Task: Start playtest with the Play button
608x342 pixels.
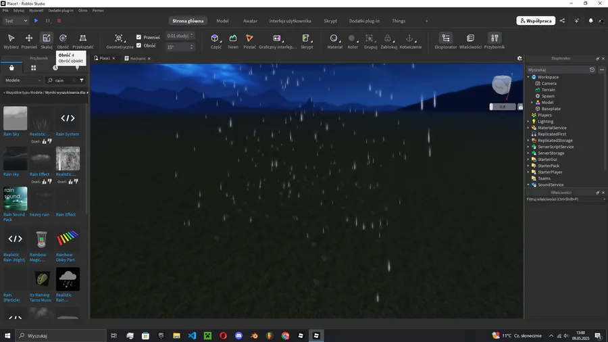Action: (x=36, y=20)
